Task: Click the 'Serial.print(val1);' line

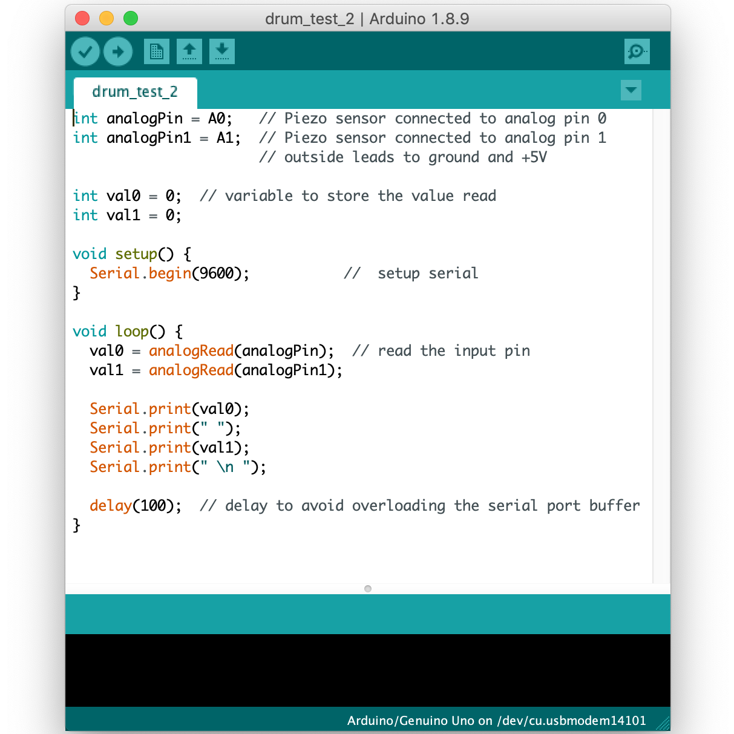Action: coord(169,448)
